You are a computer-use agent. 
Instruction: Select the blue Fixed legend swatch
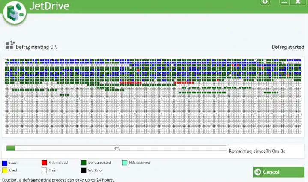click(5, 163)
